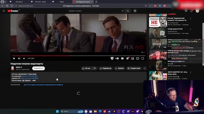Open options menu for Американский психопат video
Image resolution: width=204 pixels, height=114 pixels.
click(x=191, y=18)
